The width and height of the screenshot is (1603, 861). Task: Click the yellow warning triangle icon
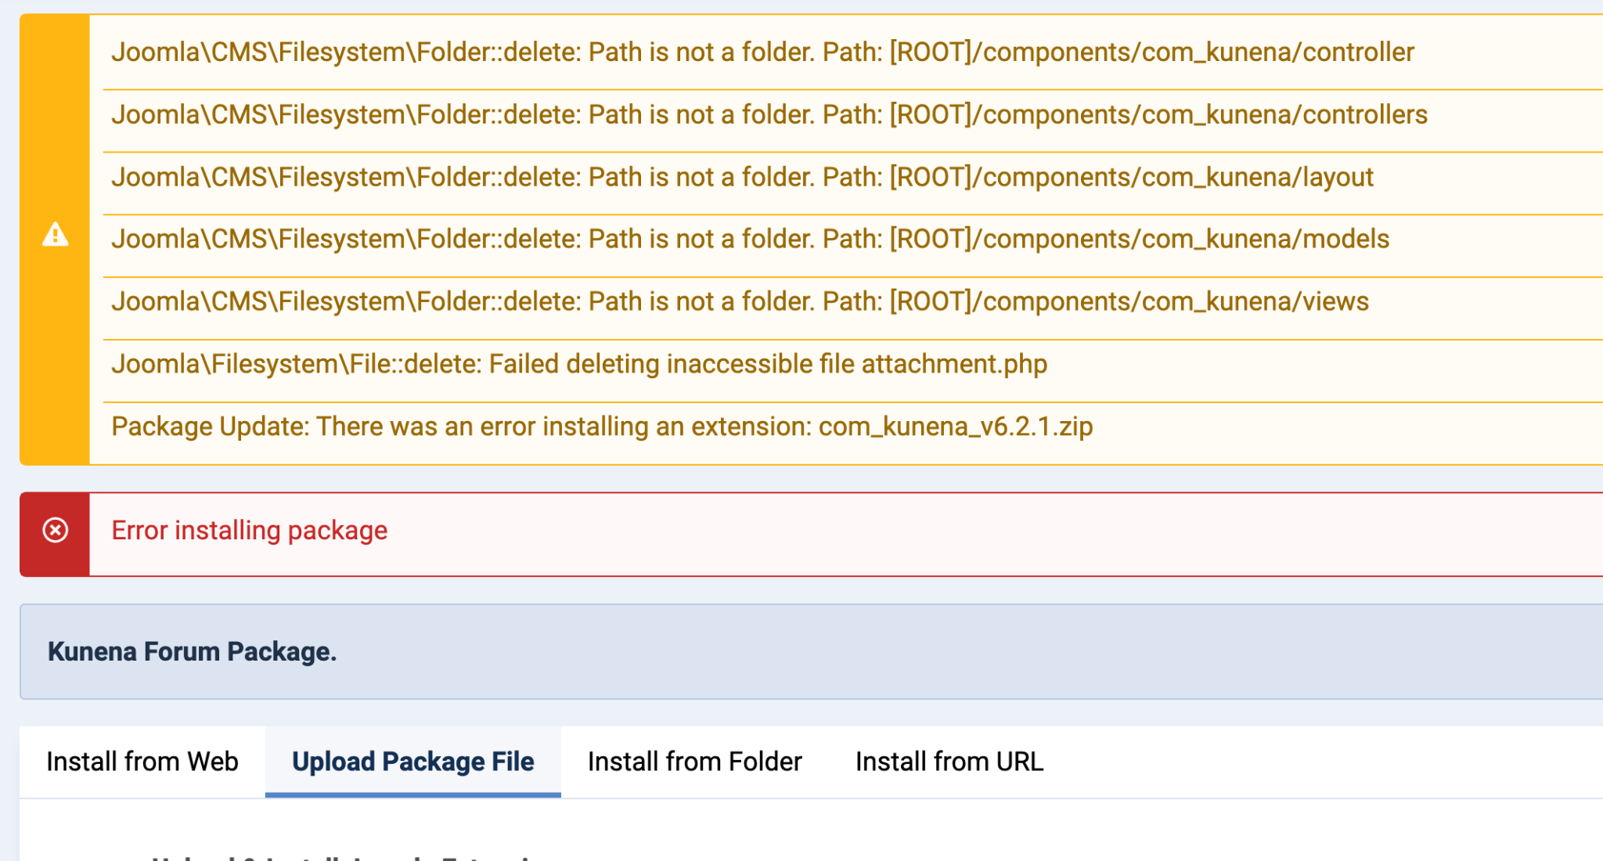55,235
